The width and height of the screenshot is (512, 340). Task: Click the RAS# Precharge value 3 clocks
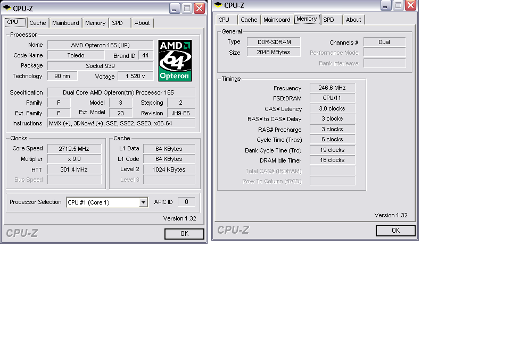pyautogui.click(x=332, y=129)
